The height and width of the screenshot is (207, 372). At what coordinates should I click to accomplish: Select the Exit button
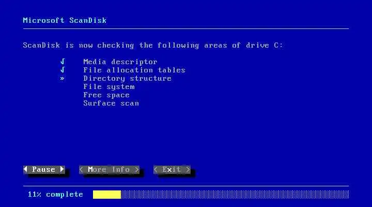tap(172, 169)
